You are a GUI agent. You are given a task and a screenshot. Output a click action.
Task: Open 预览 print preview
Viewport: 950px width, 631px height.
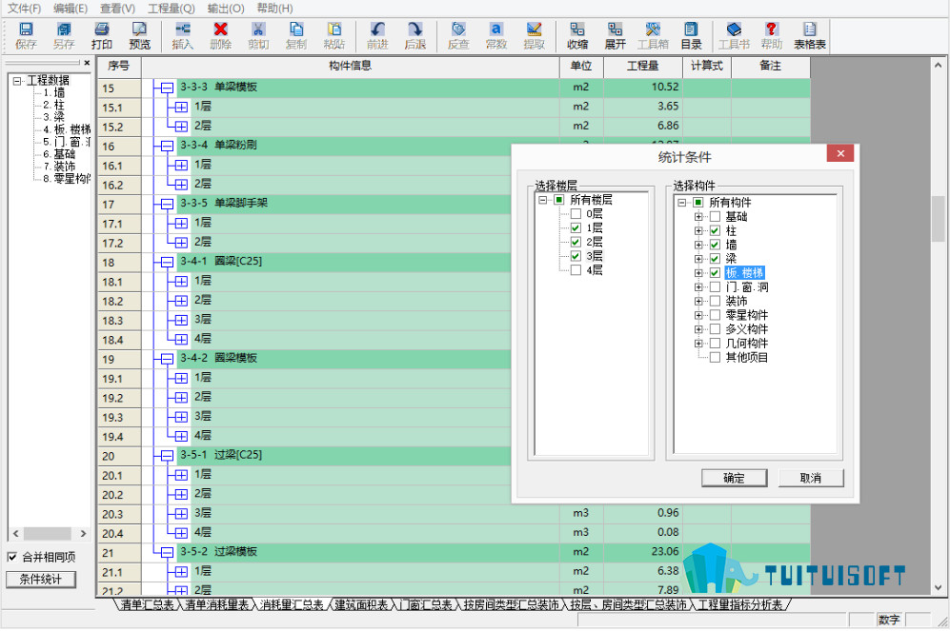139,30
